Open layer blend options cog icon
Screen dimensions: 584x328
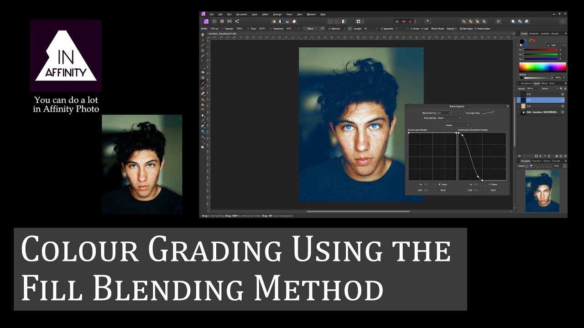tap(561, 88)
